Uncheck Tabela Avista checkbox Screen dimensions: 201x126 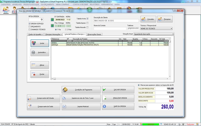pos(87,19)
